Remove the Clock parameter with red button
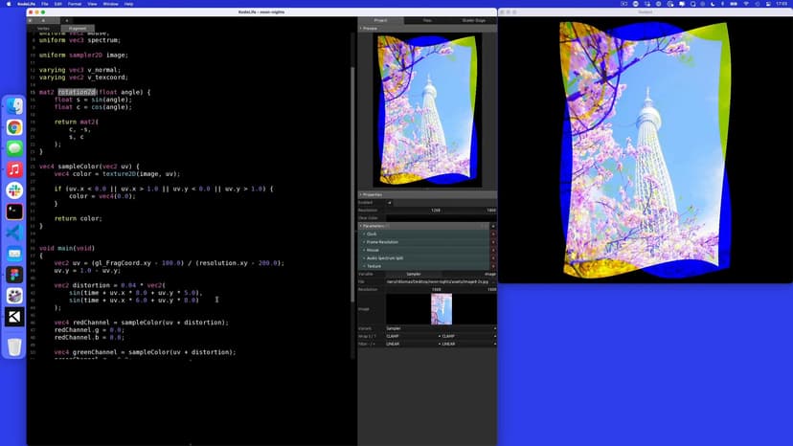Image resolution: width=793 pixels, height=446 pixels. [494, 234]
